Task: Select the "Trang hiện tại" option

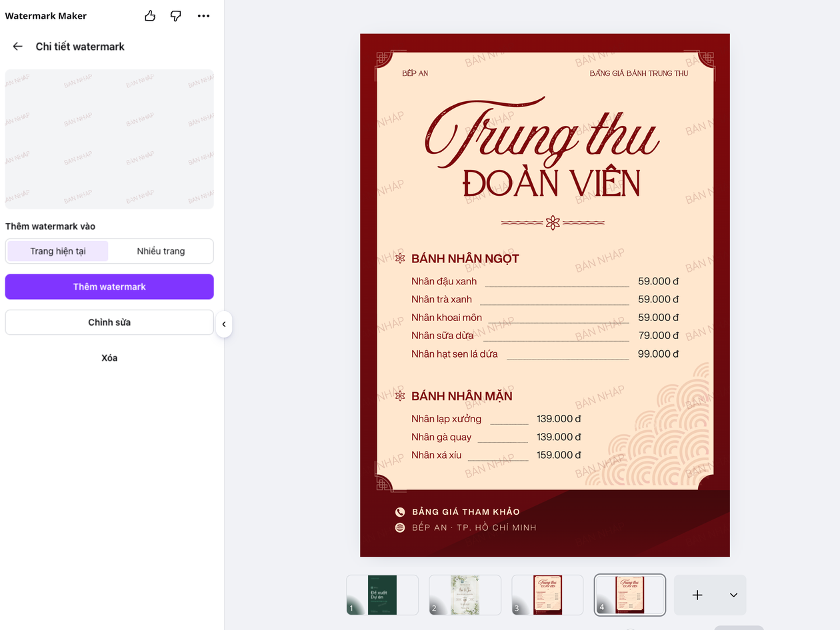Action: [58, 251]
